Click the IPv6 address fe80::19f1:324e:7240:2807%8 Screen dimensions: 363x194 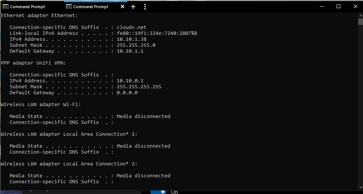(x=157, y=33)
